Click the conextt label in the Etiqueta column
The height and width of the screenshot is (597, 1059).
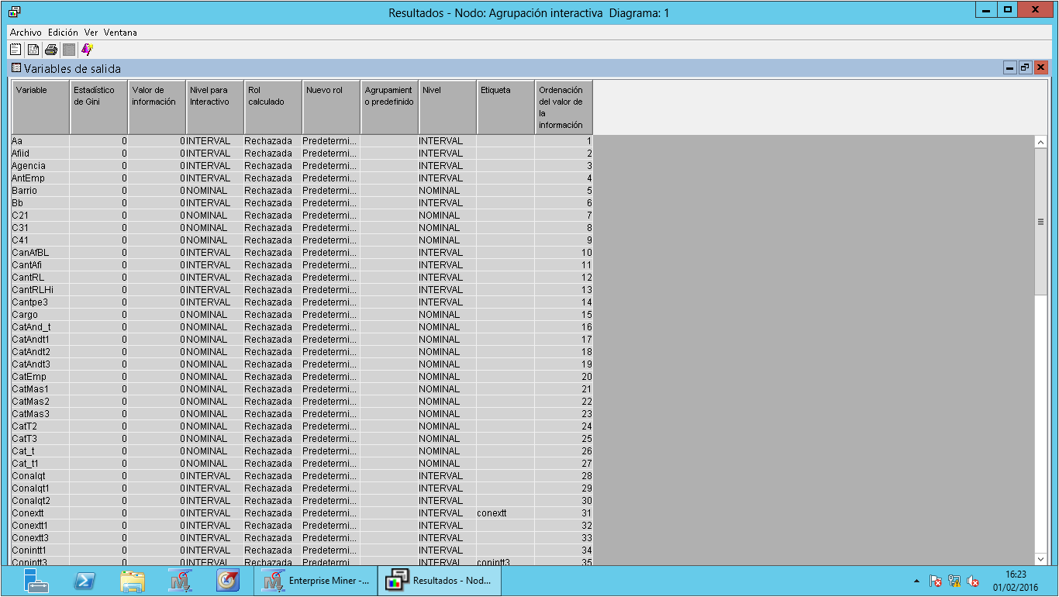pyautogui.click(x=492, y=512)
